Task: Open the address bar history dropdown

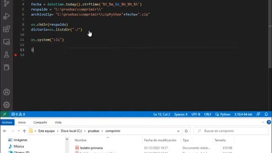Action: click(178, 131)
